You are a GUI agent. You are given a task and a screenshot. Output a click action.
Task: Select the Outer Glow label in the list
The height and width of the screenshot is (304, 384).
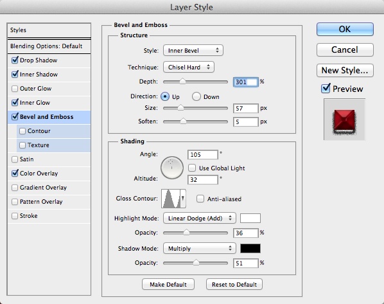coord(35,89)
